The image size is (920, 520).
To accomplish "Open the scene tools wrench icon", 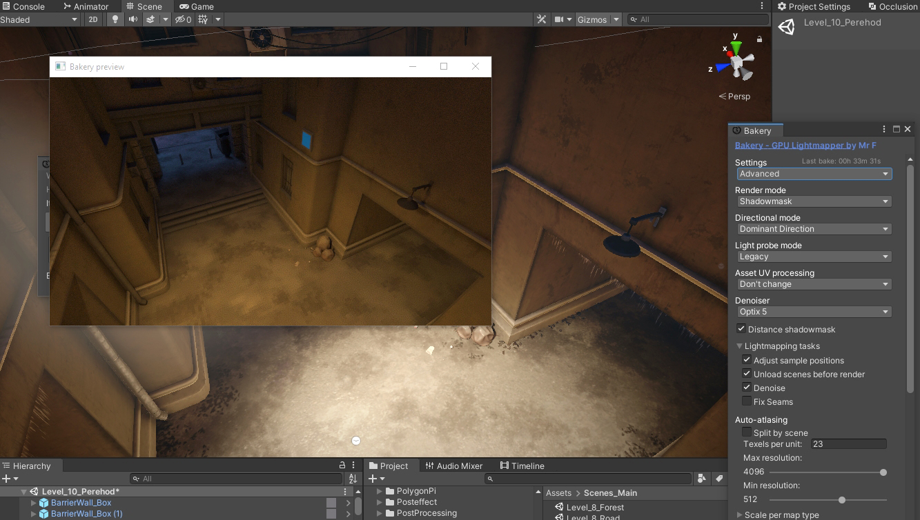I will click(x=542, y=19).
